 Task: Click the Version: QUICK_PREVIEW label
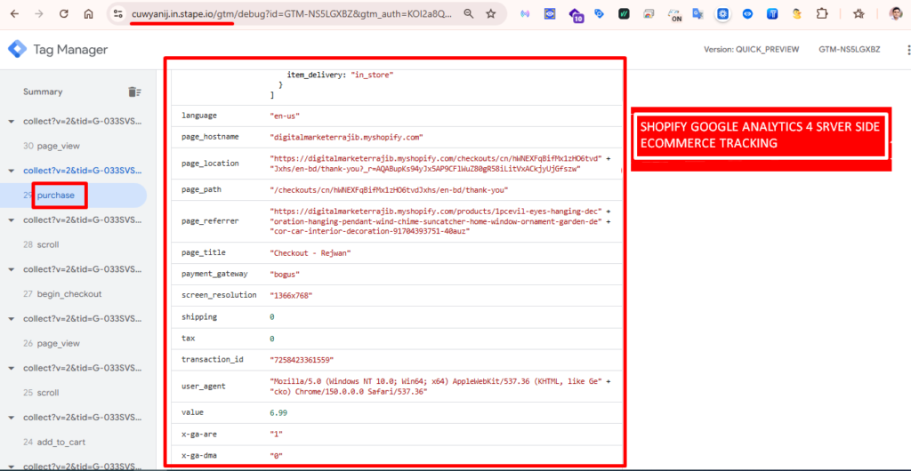coord(751,50)
